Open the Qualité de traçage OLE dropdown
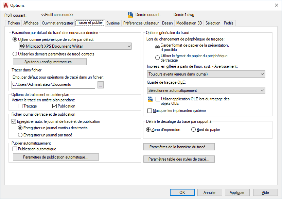Screen dimensions: 282x199 (x=206, y=90)
